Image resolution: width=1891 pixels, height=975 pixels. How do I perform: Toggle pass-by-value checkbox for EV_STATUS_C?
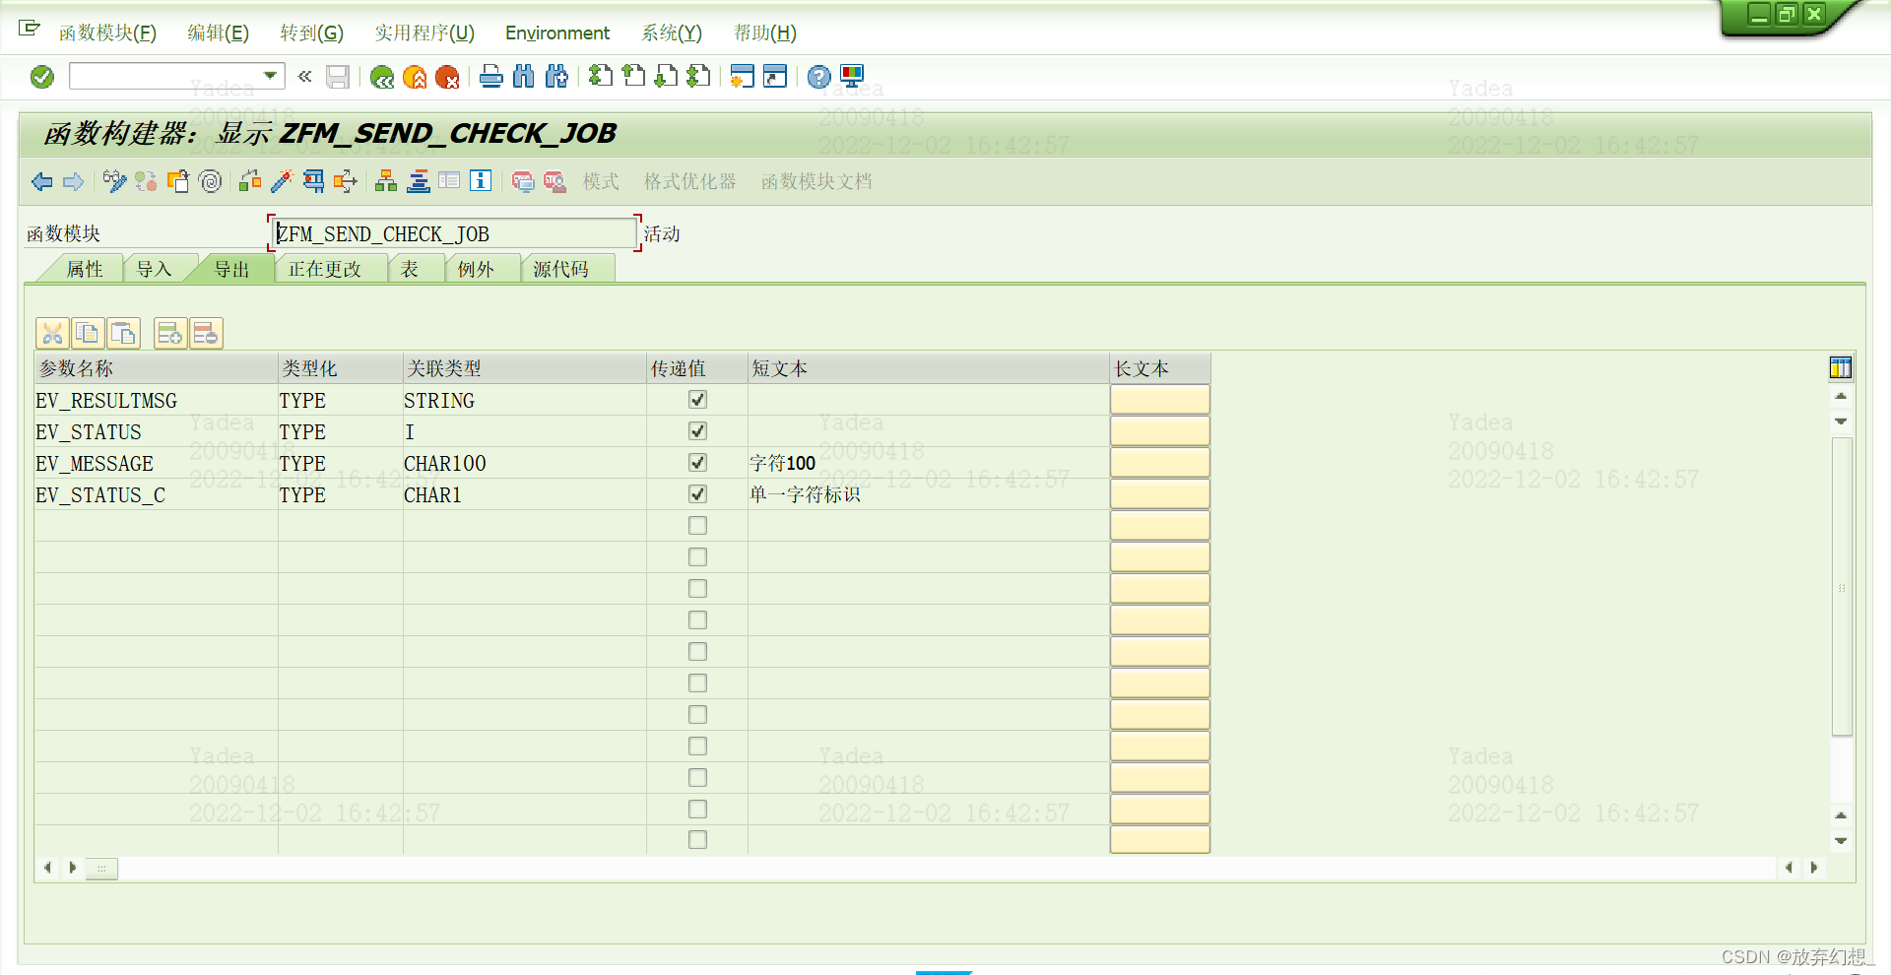[x=697, y=494]
